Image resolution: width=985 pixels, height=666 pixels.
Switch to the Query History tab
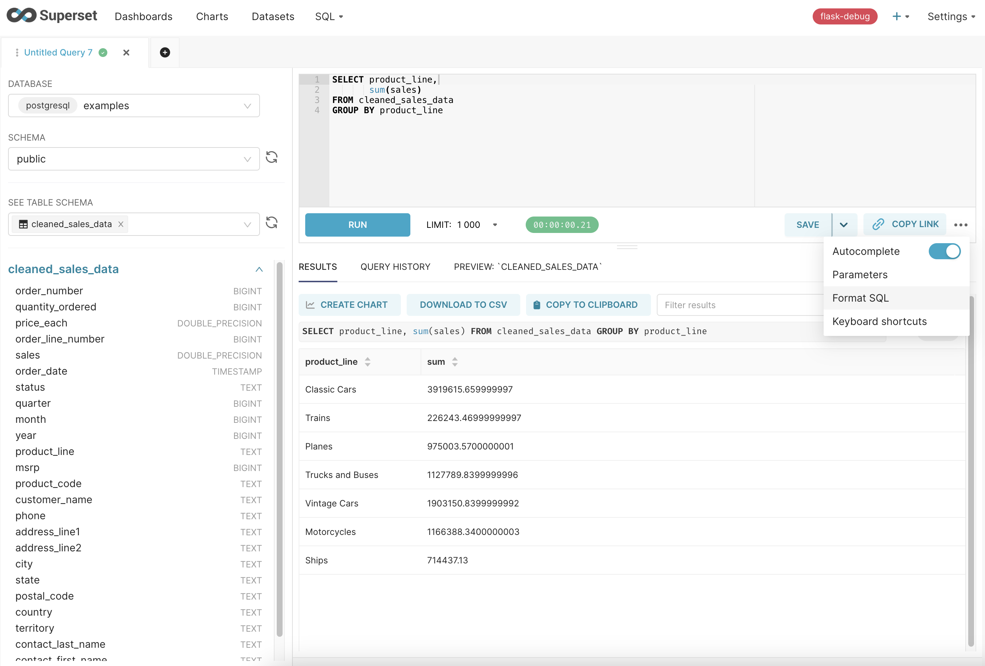[395, 267]
